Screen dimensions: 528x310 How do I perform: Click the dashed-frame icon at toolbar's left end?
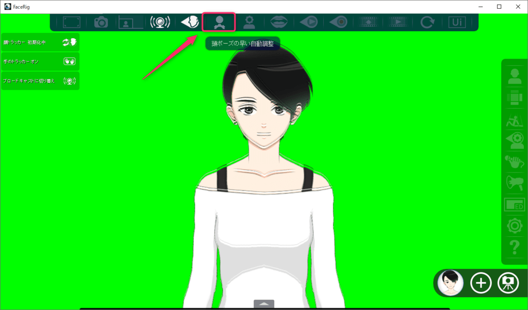coord(71,22)
